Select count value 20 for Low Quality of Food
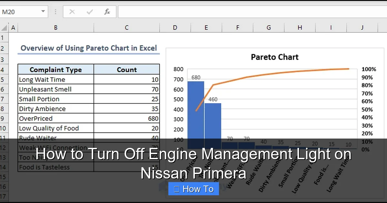The height and width of the screenshot is (203, 387). [127, 128]
